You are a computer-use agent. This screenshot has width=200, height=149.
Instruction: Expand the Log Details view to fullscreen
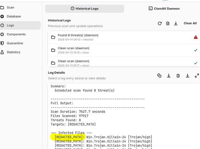click(197, 76)
